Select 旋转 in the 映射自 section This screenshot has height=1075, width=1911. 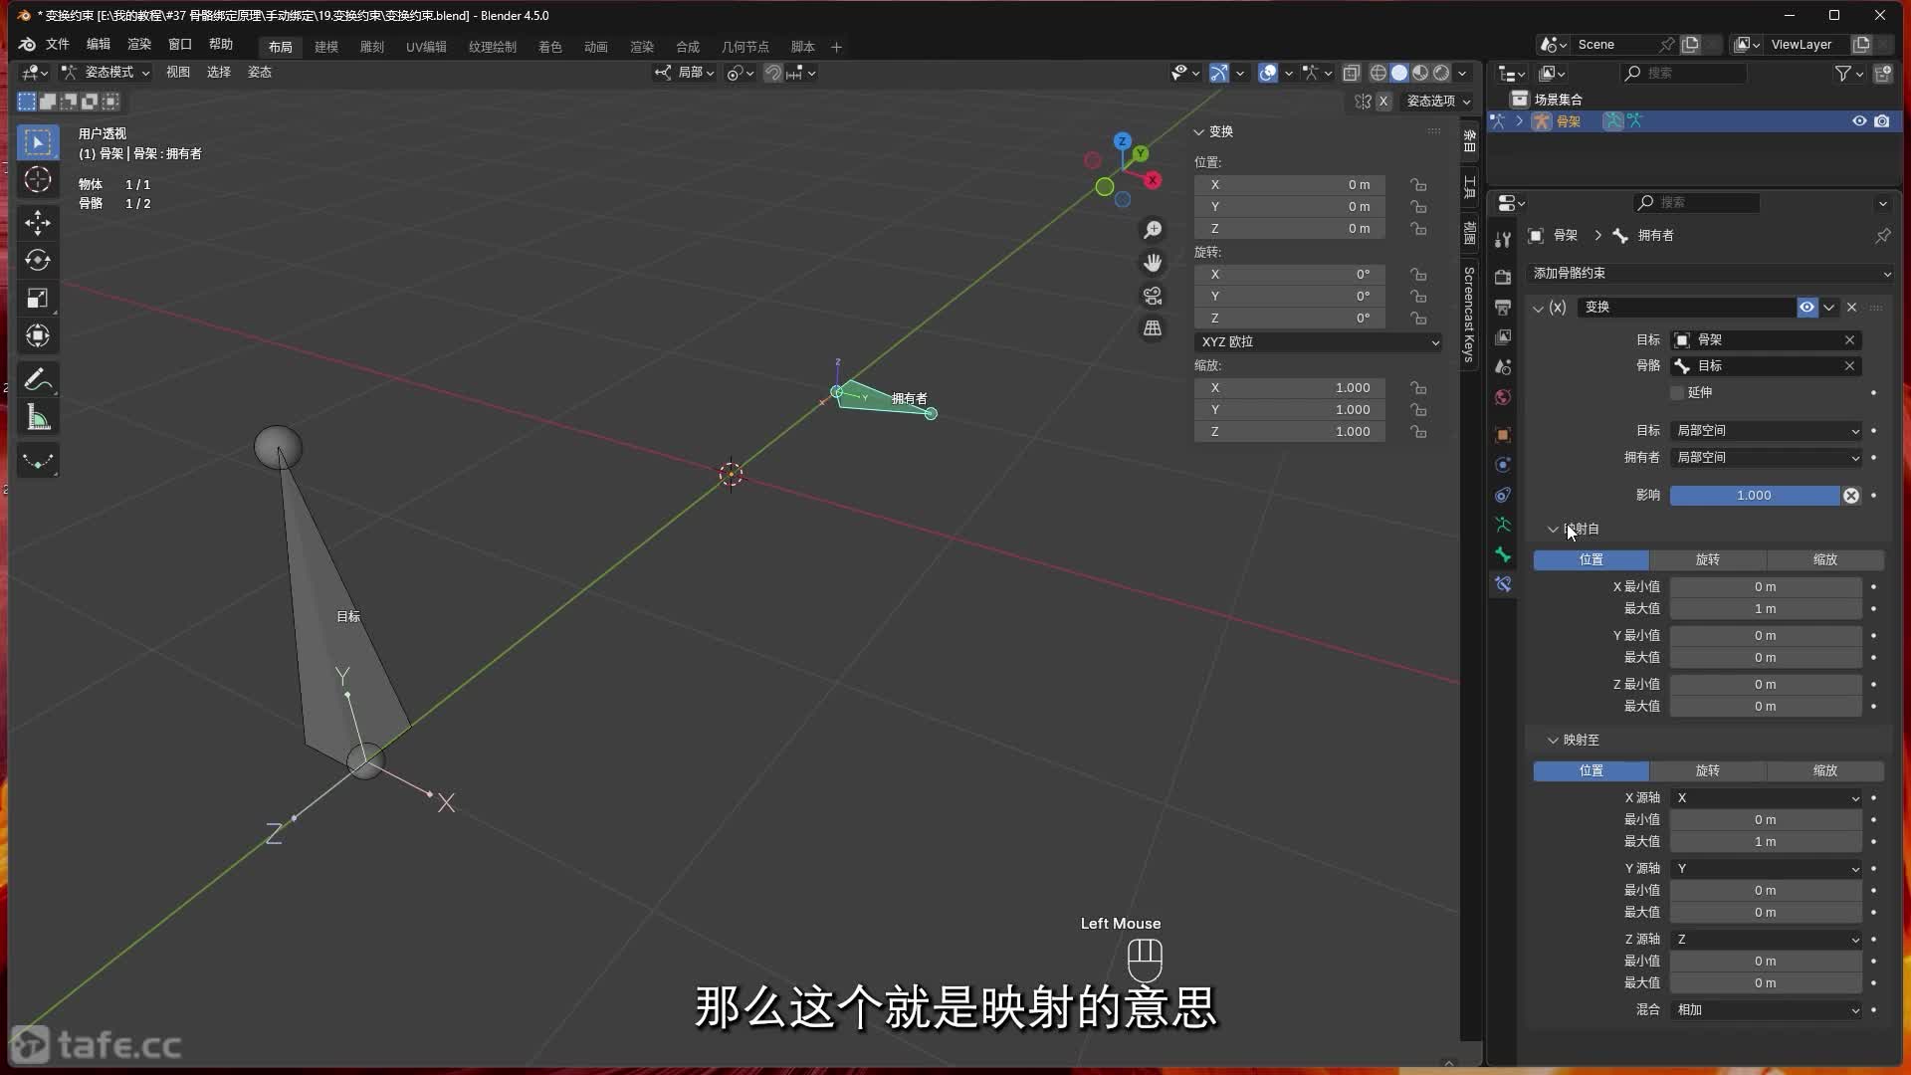click(1707, 560)
